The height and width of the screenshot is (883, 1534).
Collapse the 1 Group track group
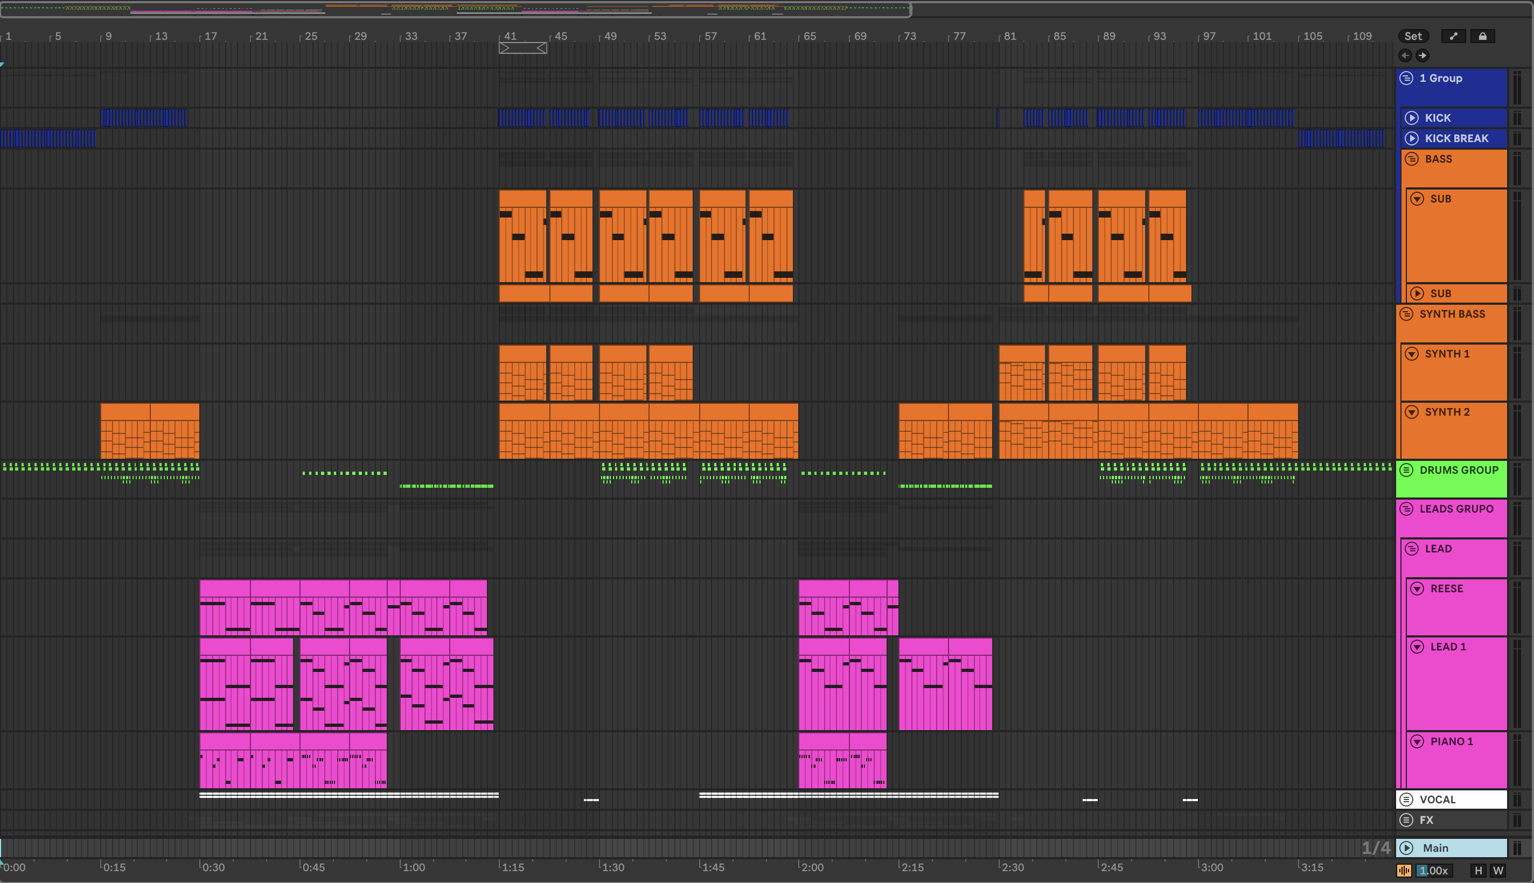[1406, 78]
